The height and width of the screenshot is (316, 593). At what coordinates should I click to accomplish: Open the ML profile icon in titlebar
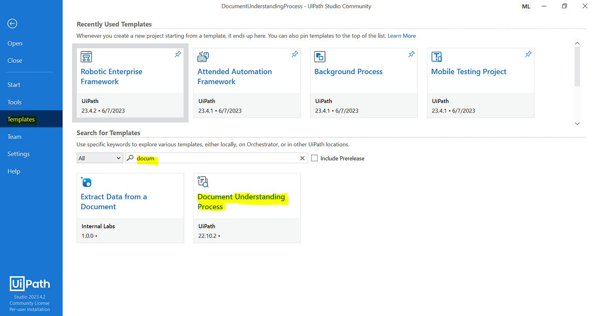(x=526, y=6)
